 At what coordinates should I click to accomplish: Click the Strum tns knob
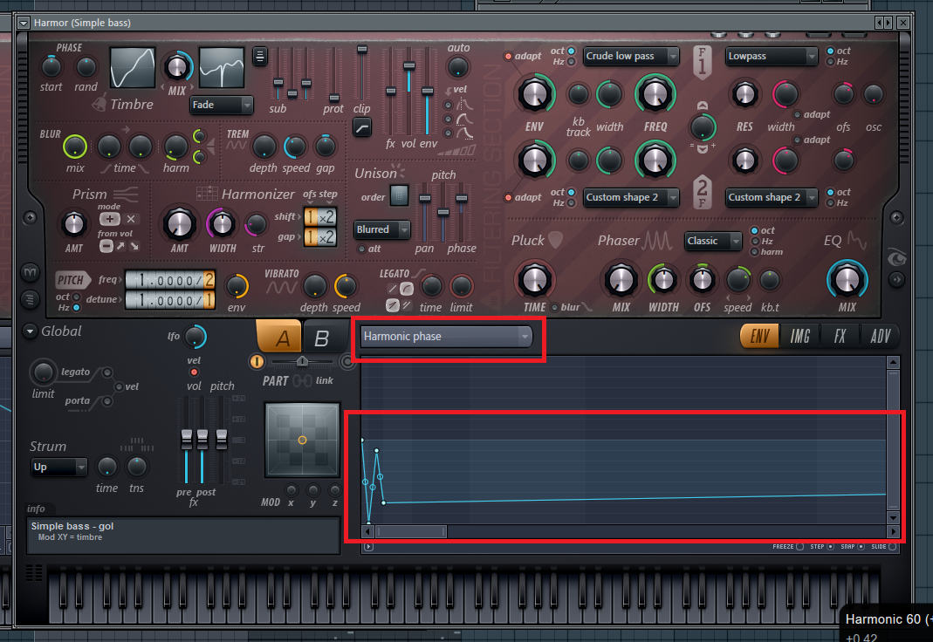[x=137, y=468]
